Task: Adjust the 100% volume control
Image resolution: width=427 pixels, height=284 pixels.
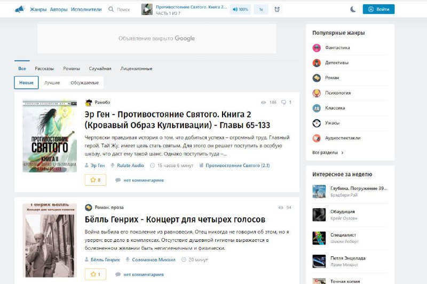Action: tap(240, 9)
